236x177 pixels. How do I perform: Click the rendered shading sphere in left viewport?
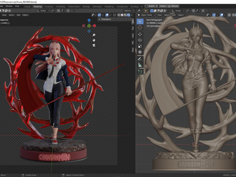click(129, 15)
